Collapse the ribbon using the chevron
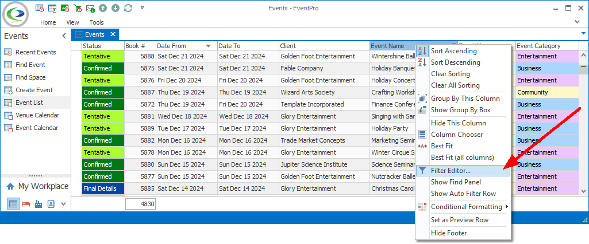This screenshot has width=589, height=244. click(x=578, y=22)
